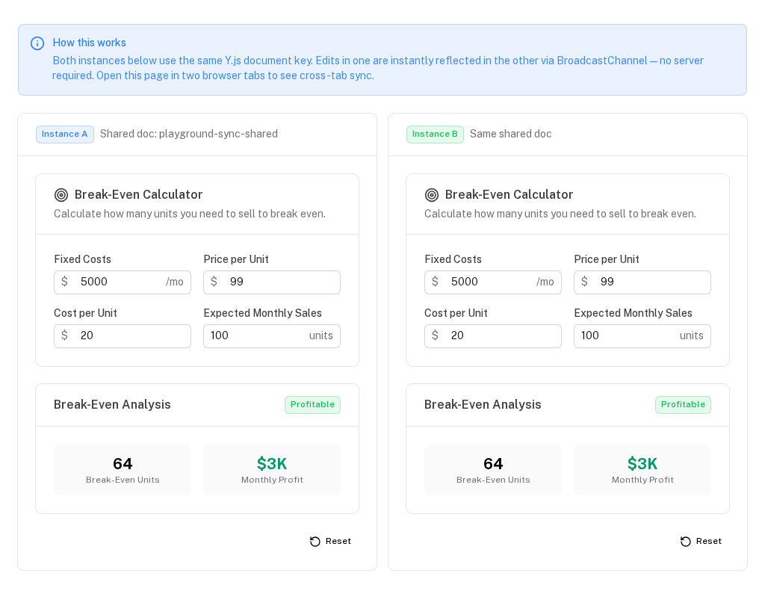Click the 64 Break-Even Units card in Instance A
The width and height of the screenshot is (765, 594).
point(123,469)
